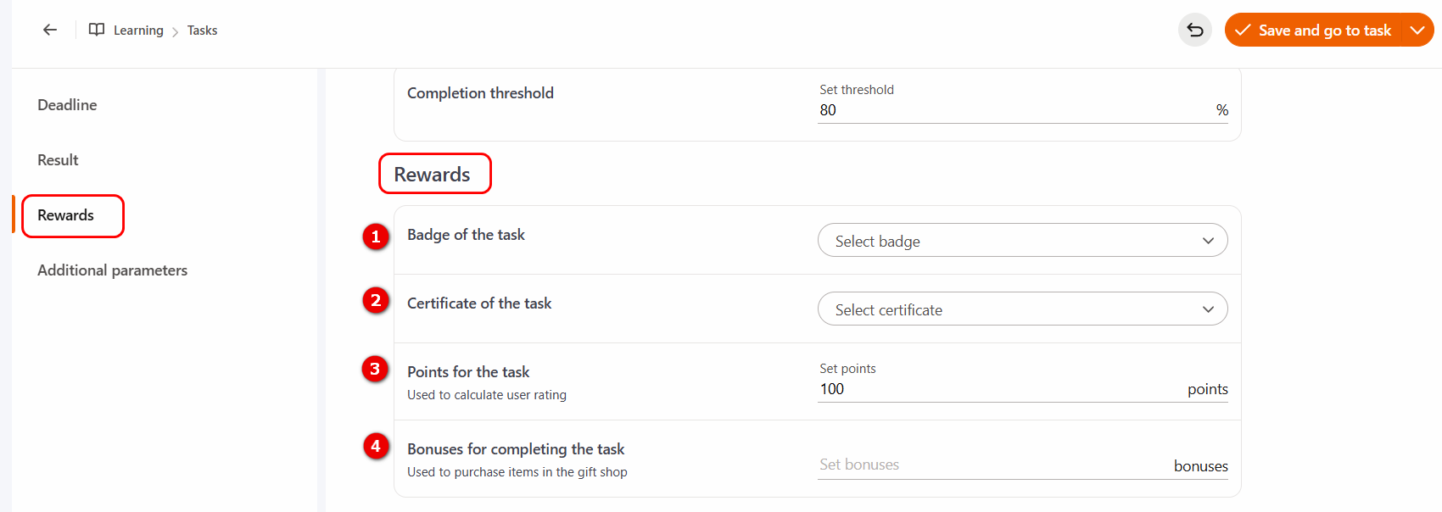Click the back arrow icon
This screenshot has height=512, width=1442.
click(x=50, y=31)
